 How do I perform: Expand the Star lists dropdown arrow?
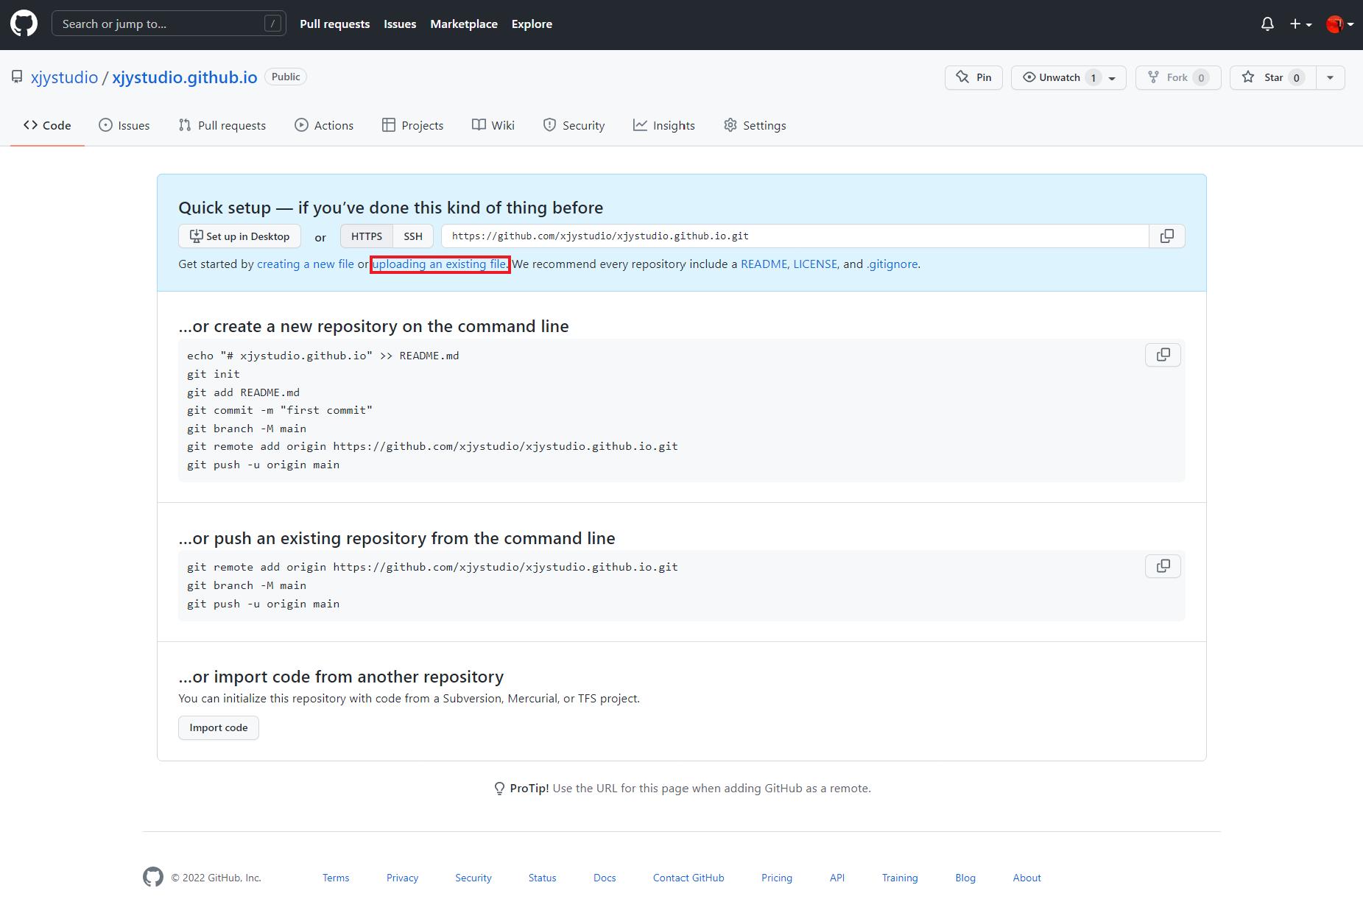[x=1330, y=77]
